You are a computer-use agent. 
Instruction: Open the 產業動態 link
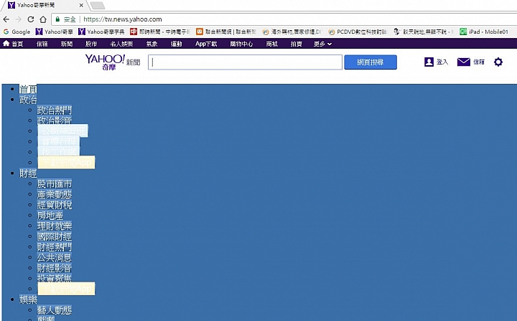click(x=55, y=194)
